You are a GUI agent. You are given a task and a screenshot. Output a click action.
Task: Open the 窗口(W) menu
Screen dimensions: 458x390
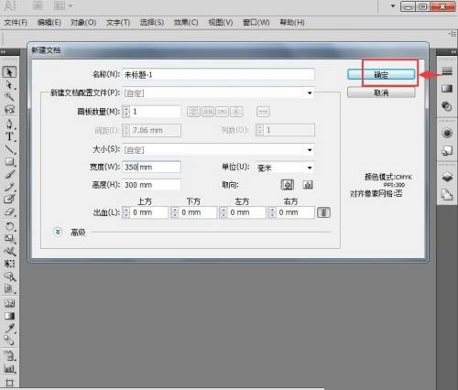coord(256,22)
